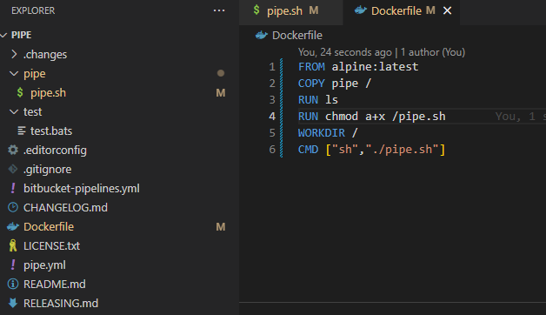Open LICENSE.txt file
546x315 pixels.
tap(51, 246)
